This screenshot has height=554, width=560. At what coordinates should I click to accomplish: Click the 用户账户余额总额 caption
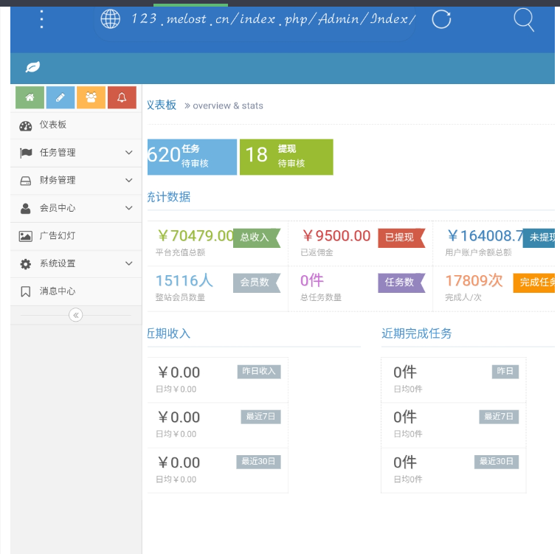click(x=478, y=252)
